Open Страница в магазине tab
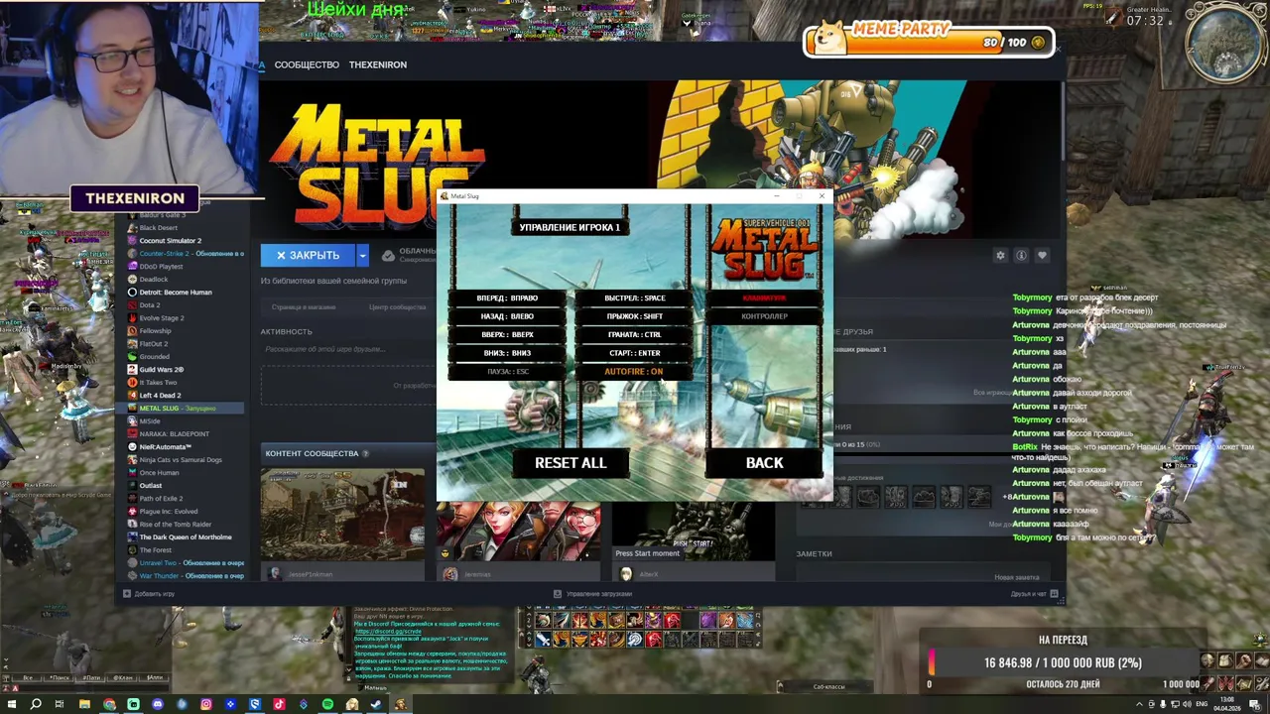1270x714 pixels. (304, 307)
